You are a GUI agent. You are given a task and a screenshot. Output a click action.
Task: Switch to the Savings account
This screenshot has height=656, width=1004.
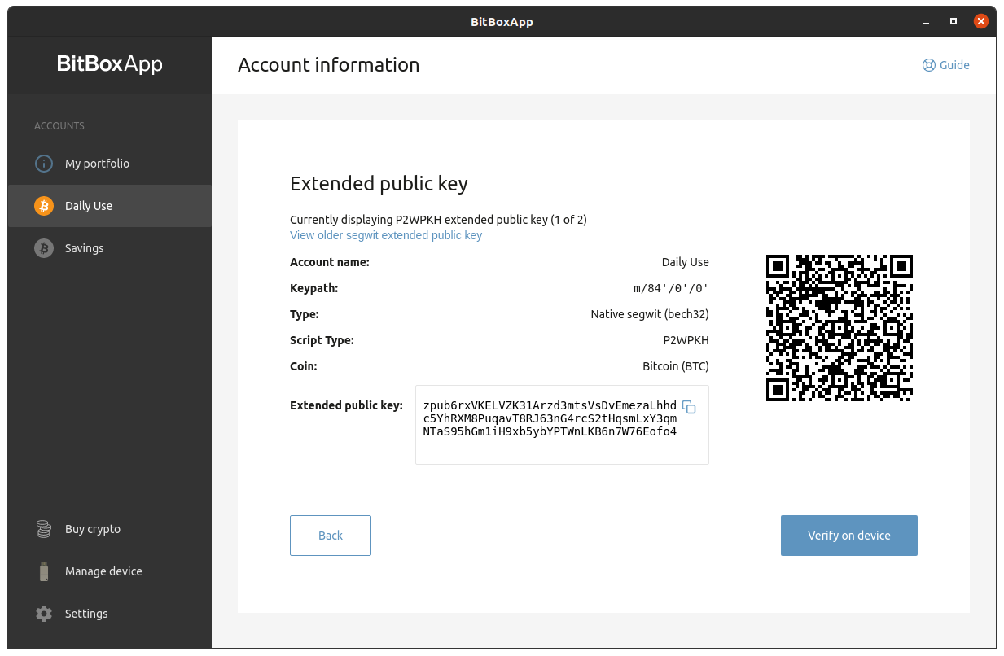[110, 248]
